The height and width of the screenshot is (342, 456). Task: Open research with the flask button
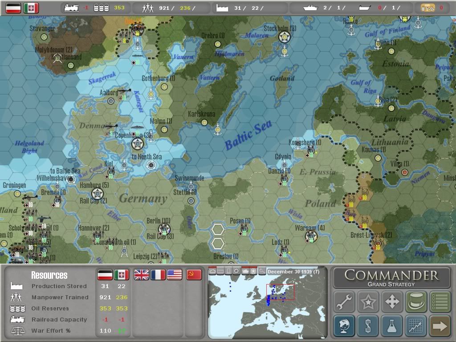pyautogui.click(x=392, y=326)
